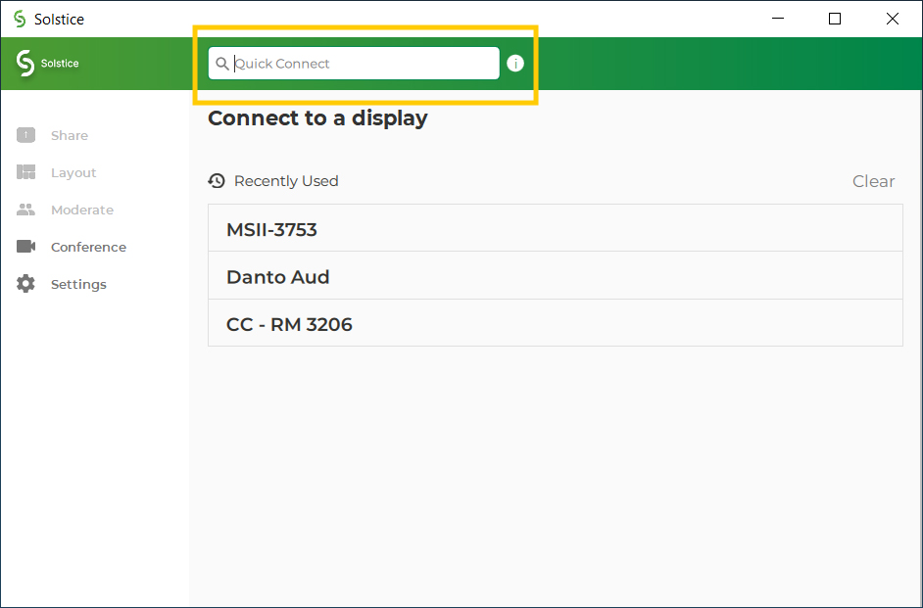Choose CC - RM 3206 from recent displays
This screenshot has height=608, width=923.
click(x=554, y=323)
